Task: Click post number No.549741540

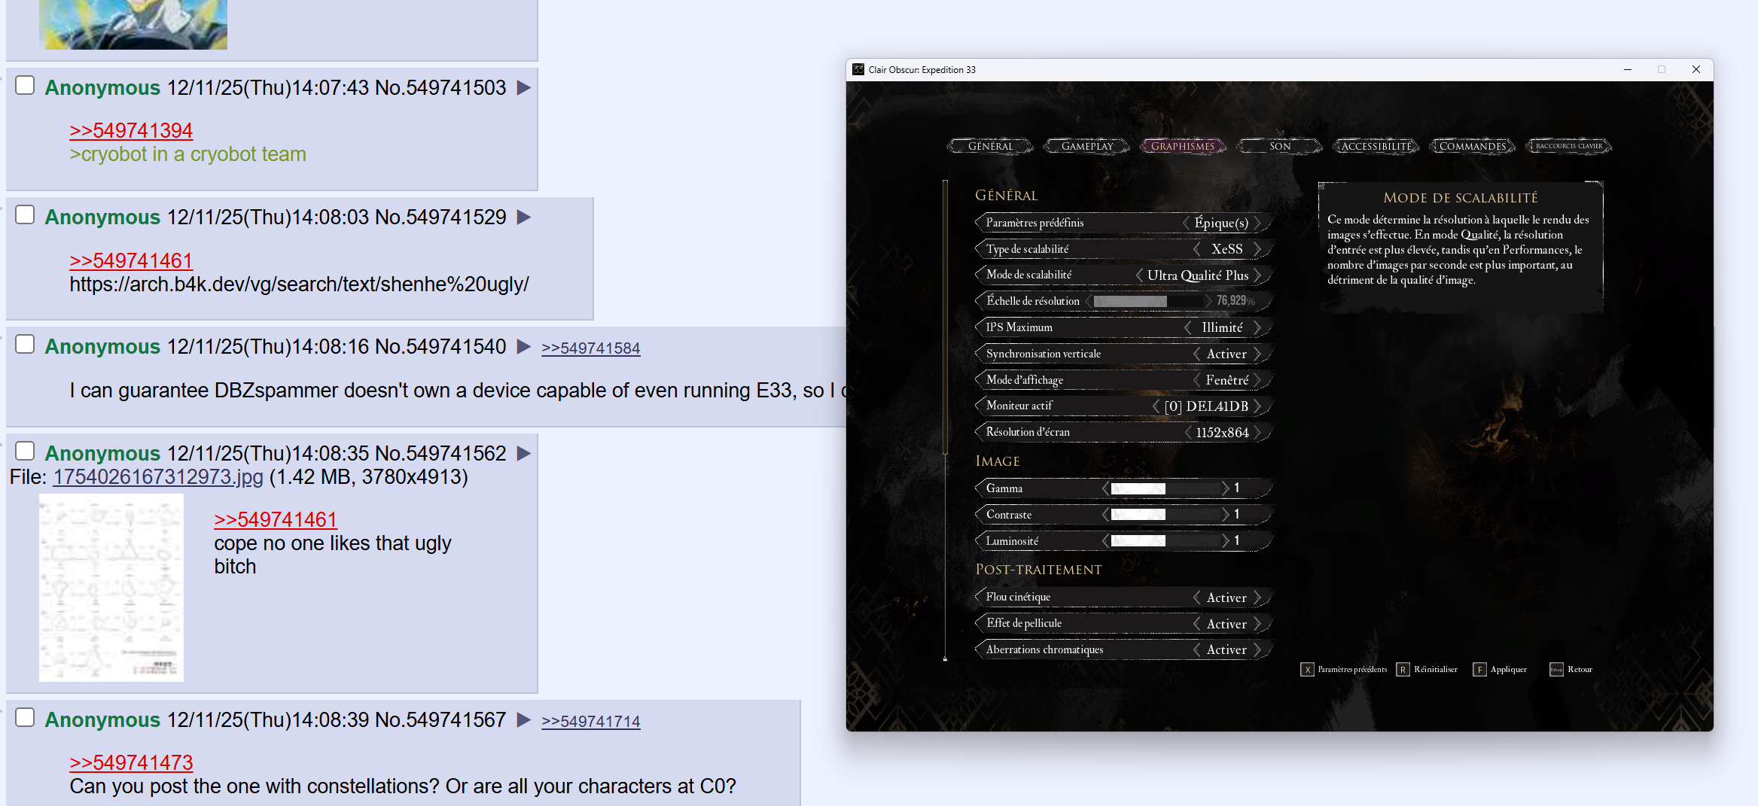Action: click(440, 347)
